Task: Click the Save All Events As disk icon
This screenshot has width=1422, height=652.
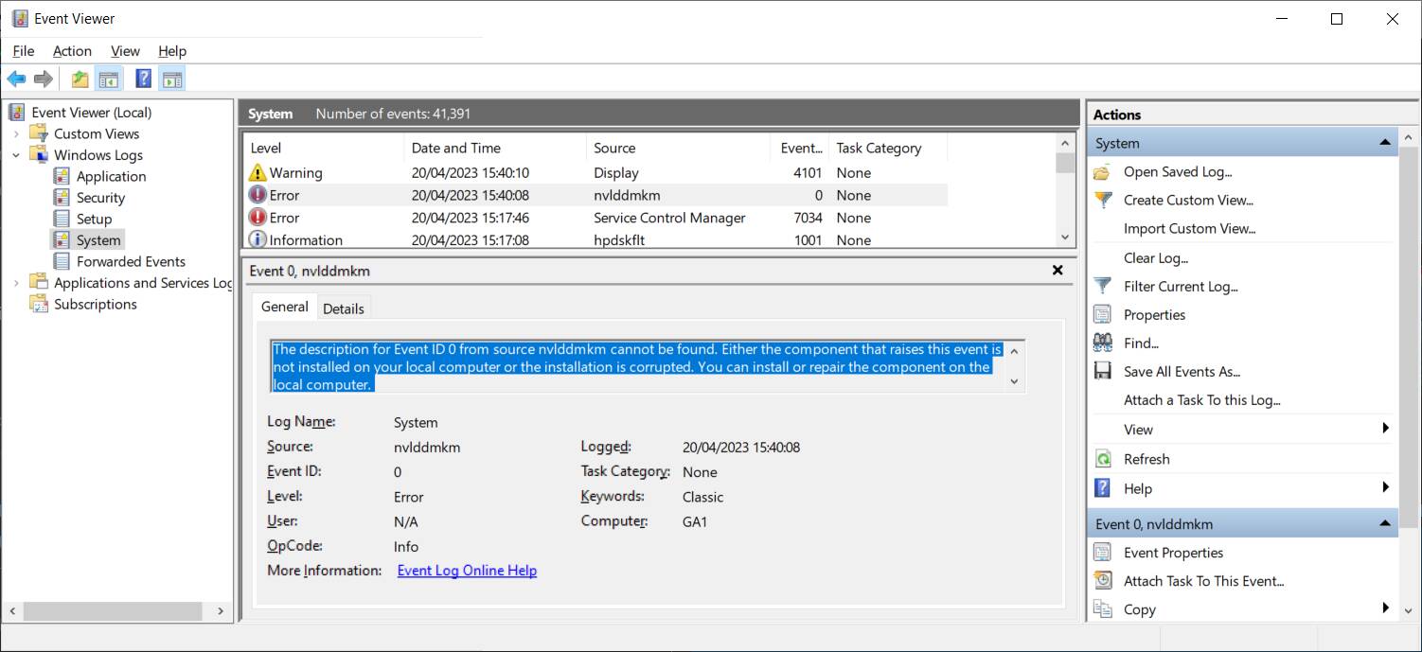Action: [1104, 371]
